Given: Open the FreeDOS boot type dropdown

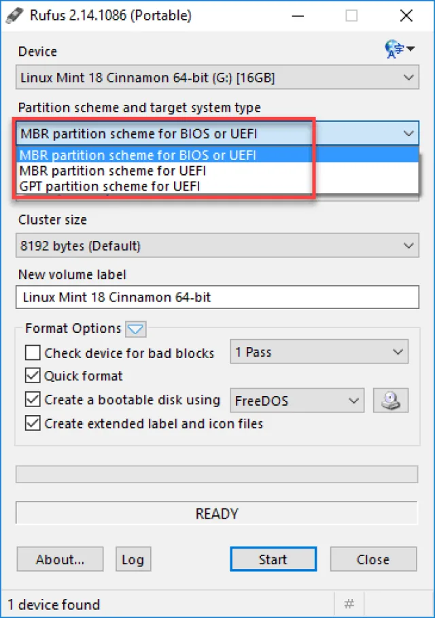Looking at the screenshot, I should 297,400.
